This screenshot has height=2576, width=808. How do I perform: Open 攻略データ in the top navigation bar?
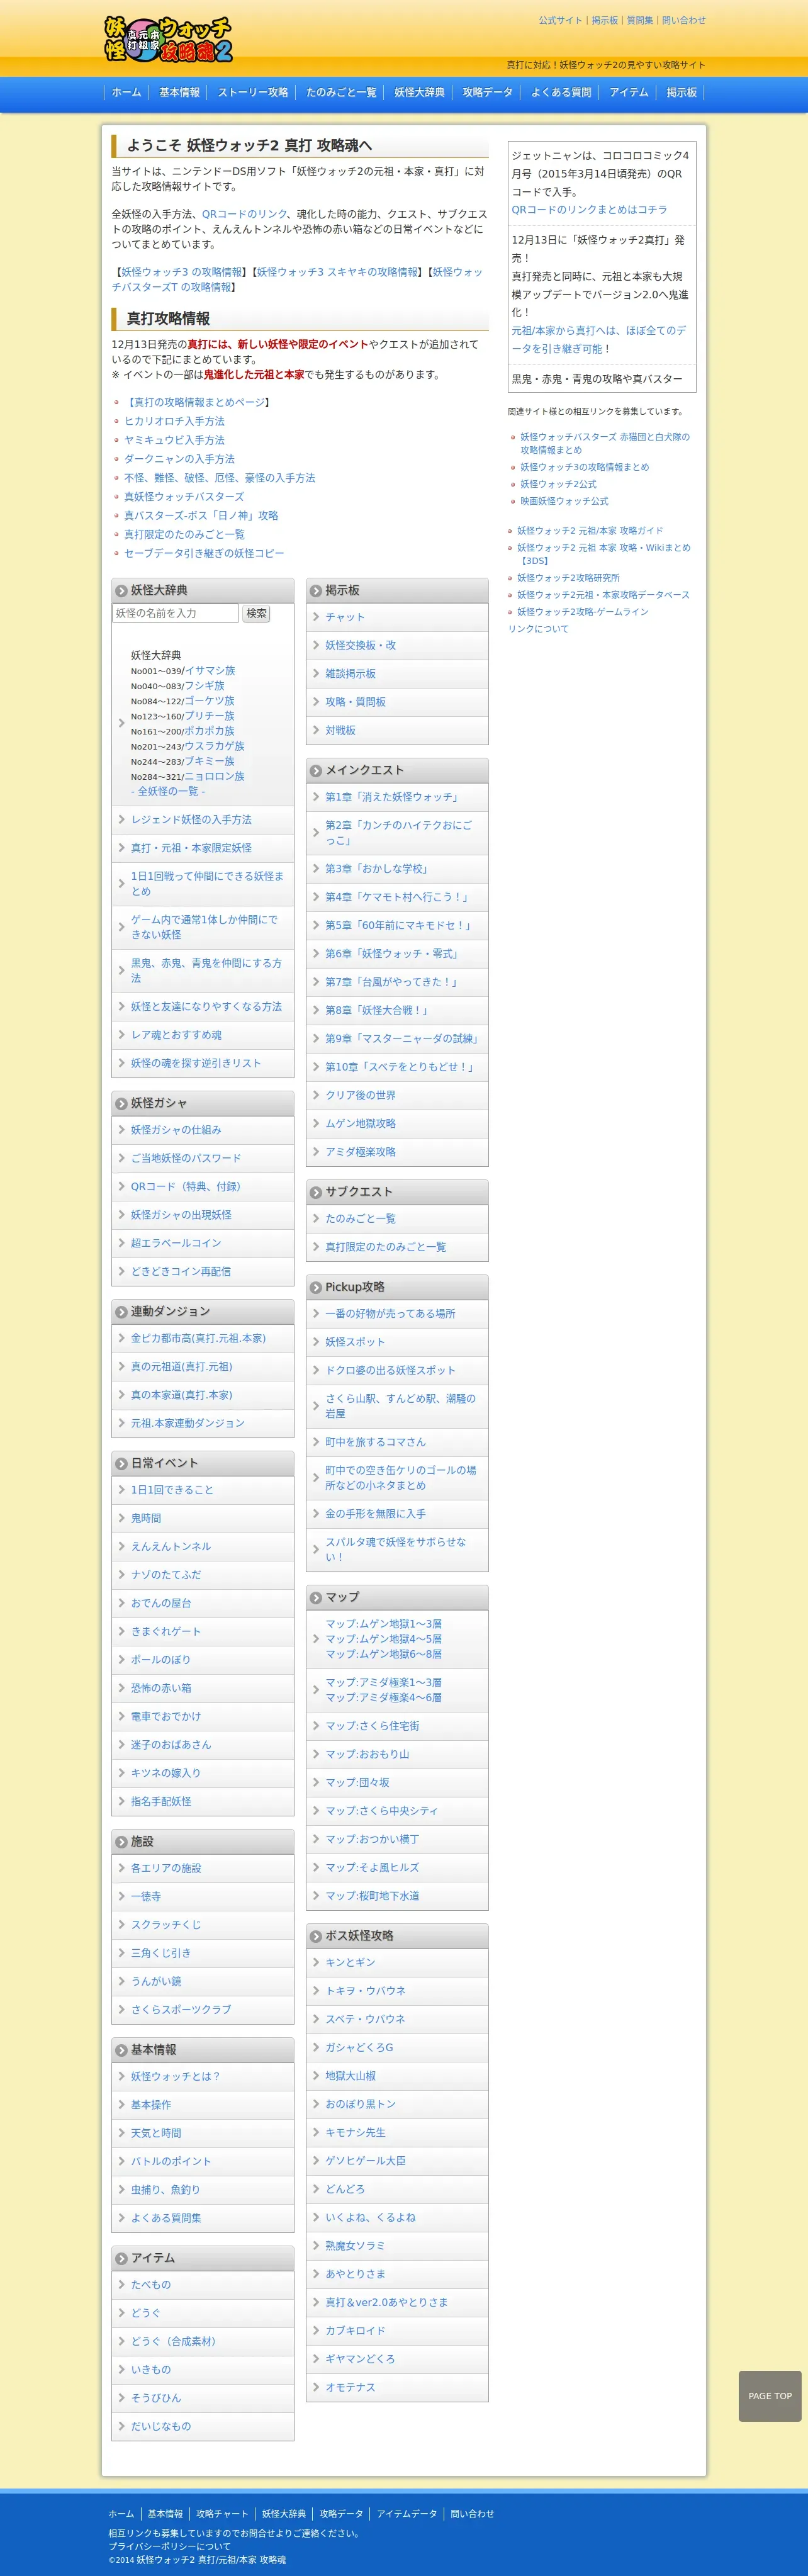point(488,92)
